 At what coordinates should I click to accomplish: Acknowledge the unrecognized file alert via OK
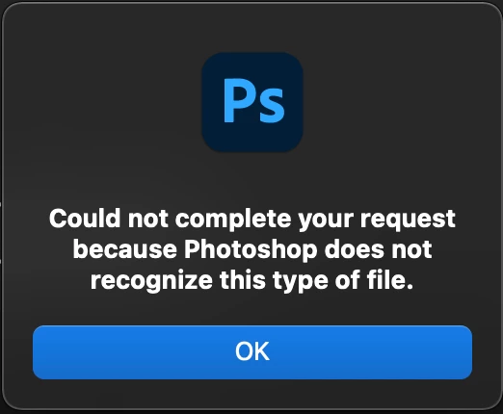point(252,352)
